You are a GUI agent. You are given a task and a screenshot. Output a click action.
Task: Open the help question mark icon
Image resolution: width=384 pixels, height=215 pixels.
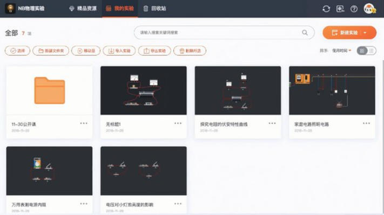point(354,9)
